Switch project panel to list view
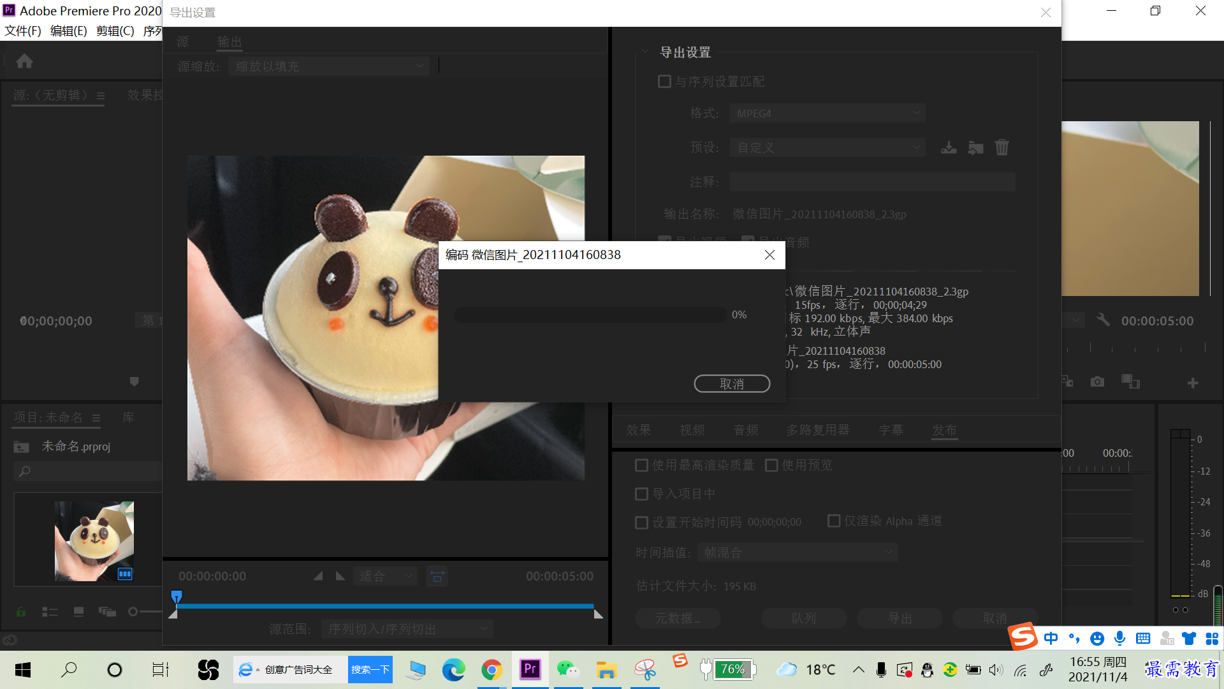This screenshot has height=689, width=1224. [50, 612]
